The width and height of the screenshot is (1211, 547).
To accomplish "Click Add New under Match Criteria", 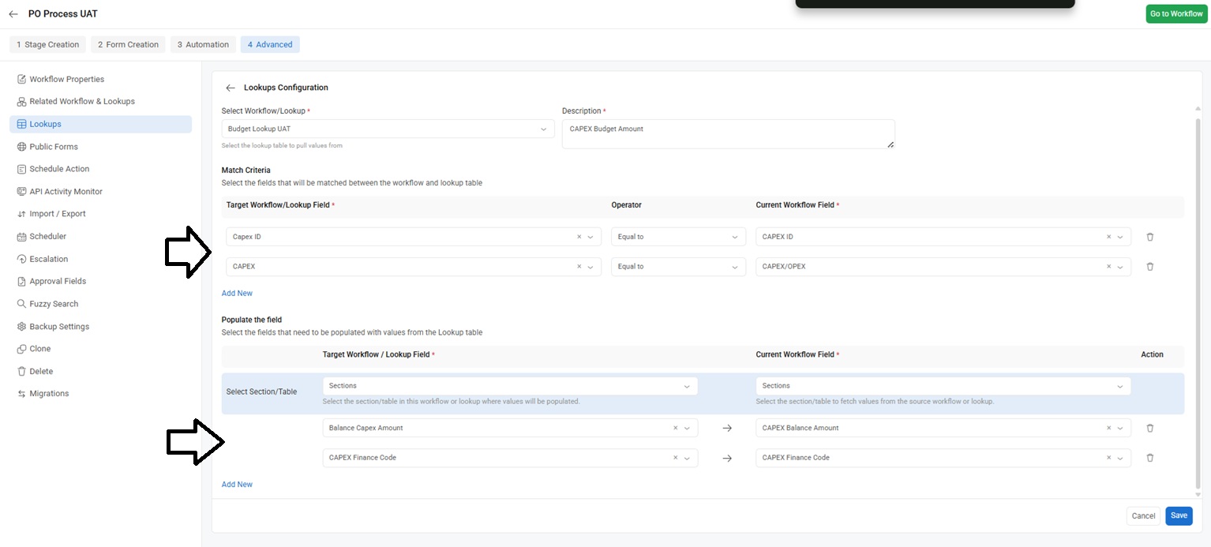I will pos(237,294).
